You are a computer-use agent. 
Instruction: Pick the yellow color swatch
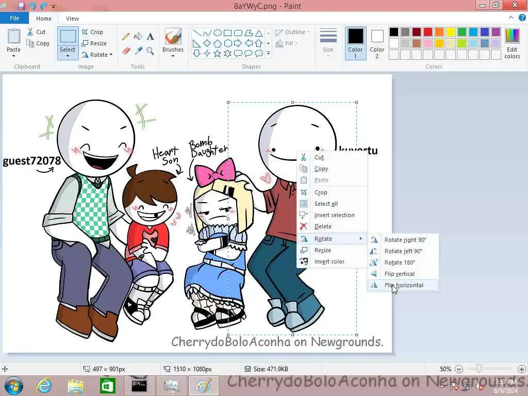tap(451, 32)
